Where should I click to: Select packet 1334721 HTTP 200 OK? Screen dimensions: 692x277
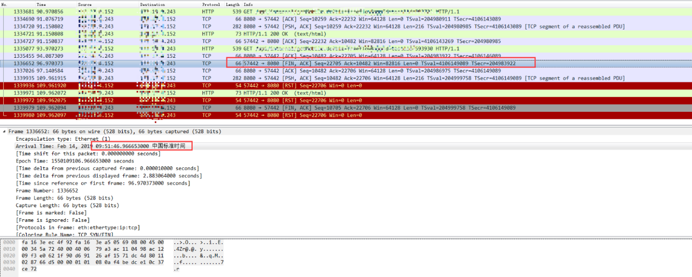click(x=346, y=34)
